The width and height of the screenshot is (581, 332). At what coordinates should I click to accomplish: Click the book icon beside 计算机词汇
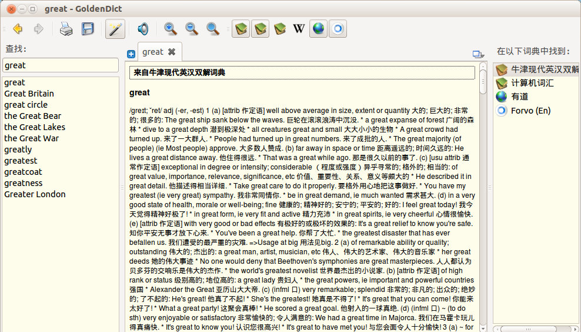coord(502,83)
